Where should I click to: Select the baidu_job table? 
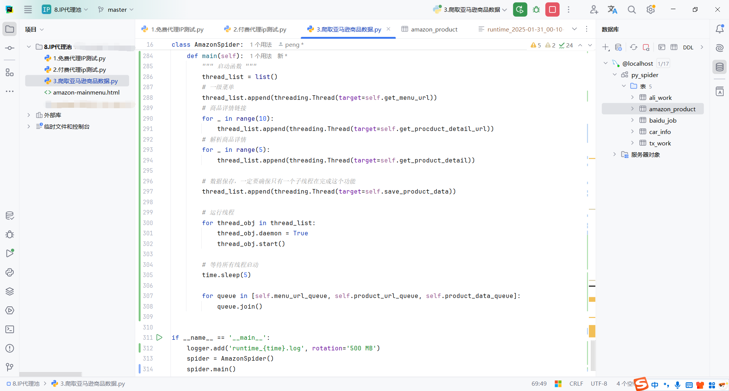(x=663, y=120)
